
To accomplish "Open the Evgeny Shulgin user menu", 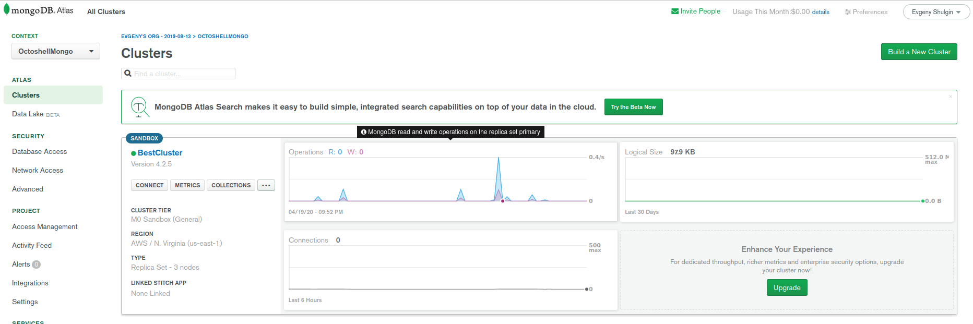I will (x=936, y=12).
